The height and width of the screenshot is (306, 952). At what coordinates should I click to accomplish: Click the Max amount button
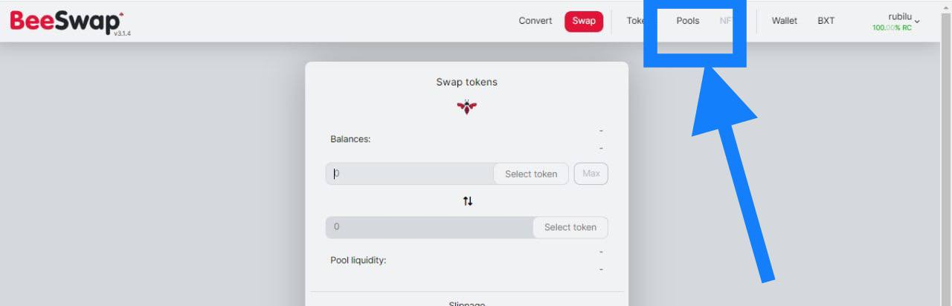click(591, 174)
